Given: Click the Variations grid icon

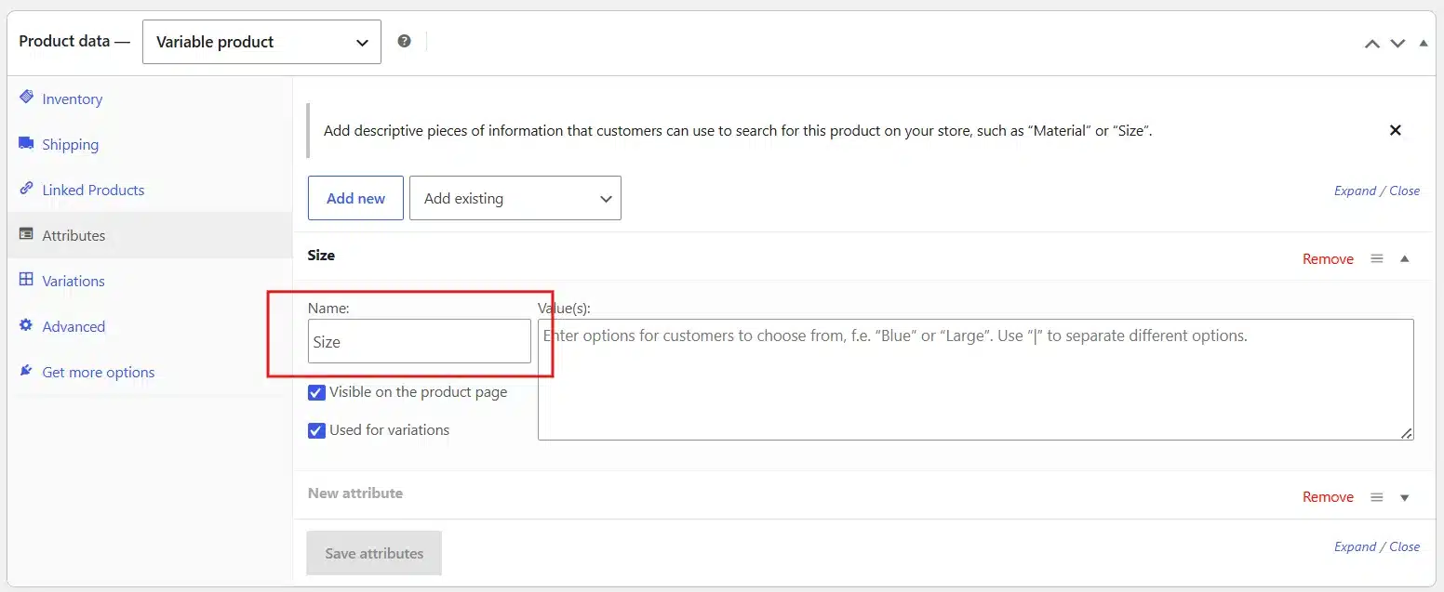Looking at the screenshot, I should tap(26, 280).
